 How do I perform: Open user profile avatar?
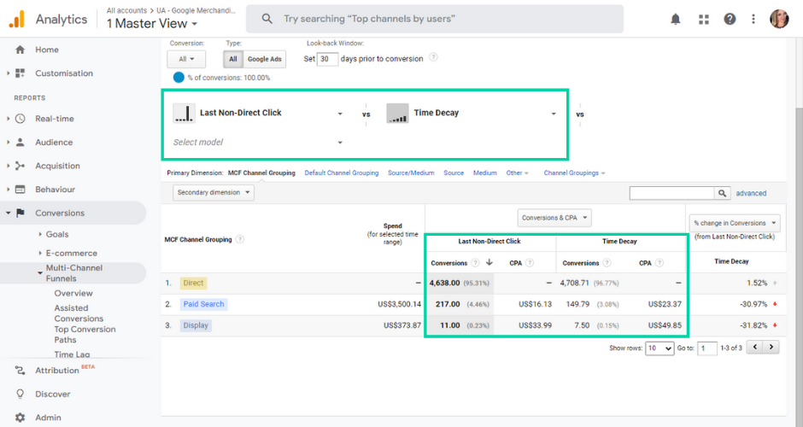pyautogui.click(x=779, y=19)
